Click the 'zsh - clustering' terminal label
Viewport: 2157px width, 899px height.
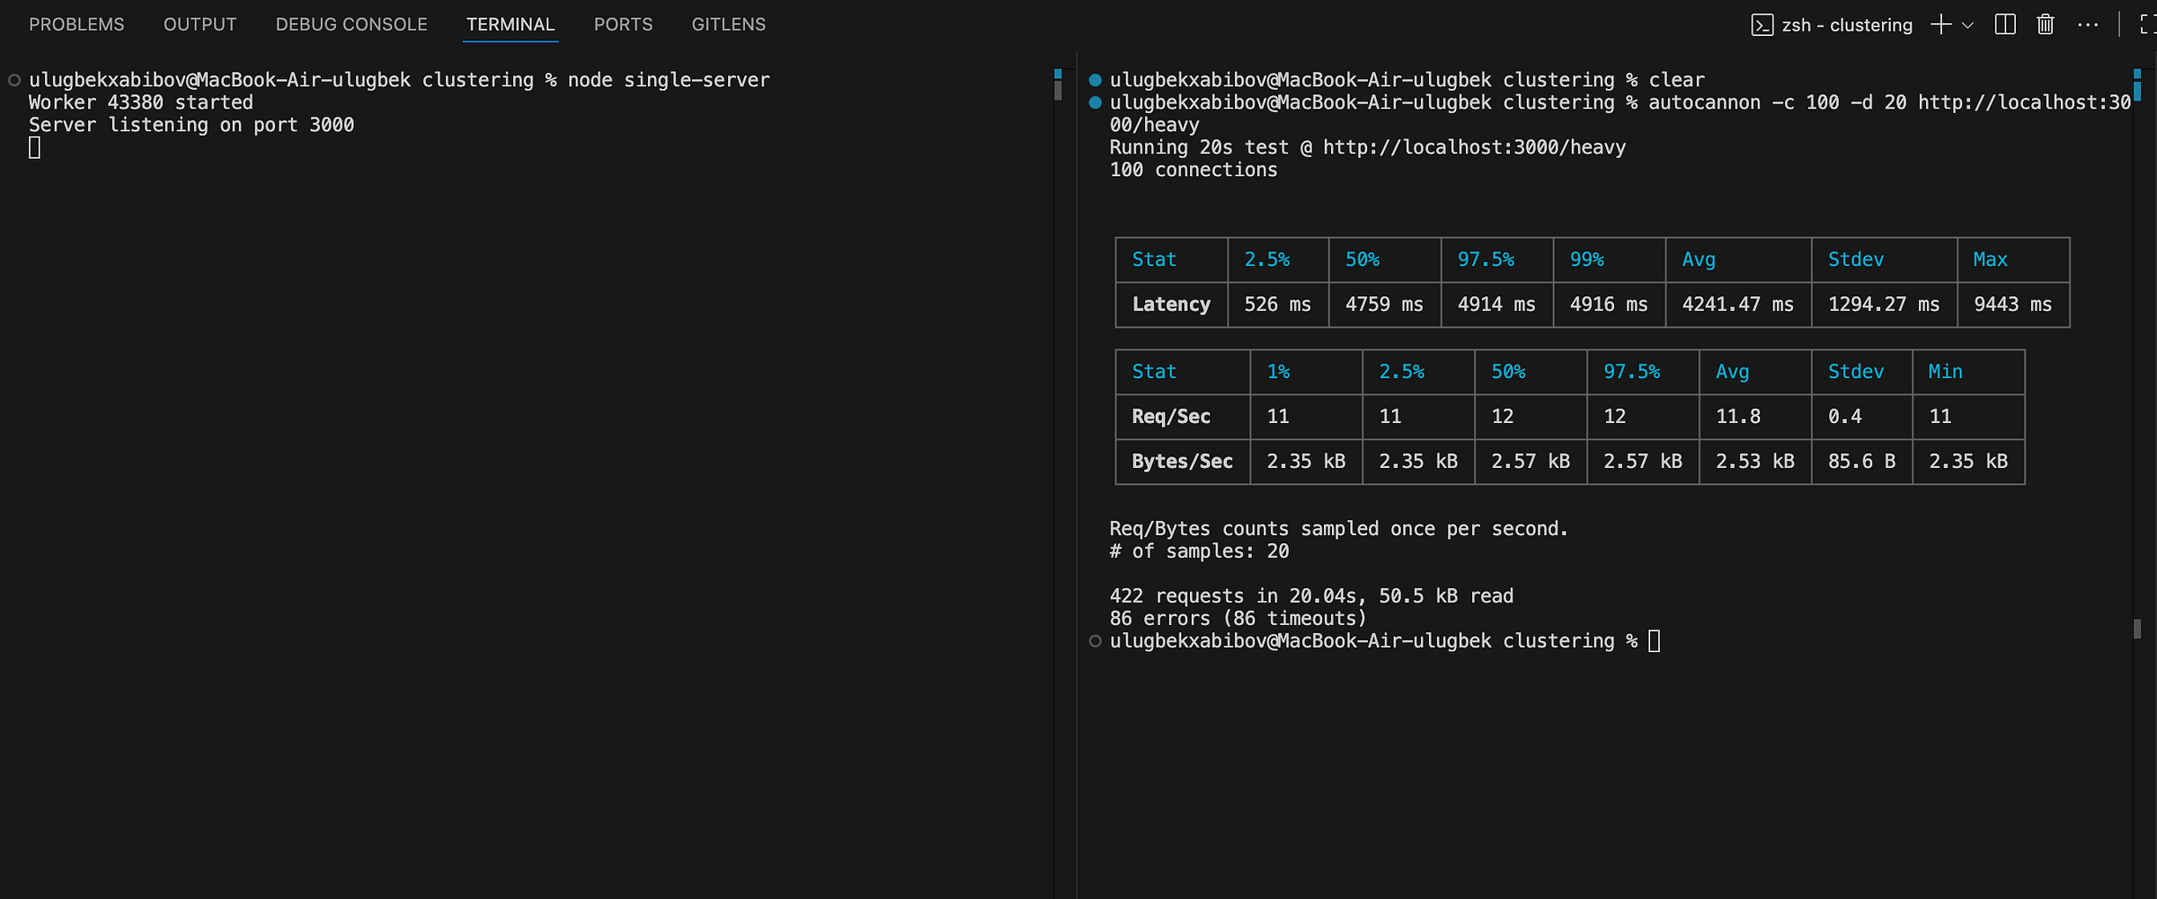click(x=1847, y=25)
